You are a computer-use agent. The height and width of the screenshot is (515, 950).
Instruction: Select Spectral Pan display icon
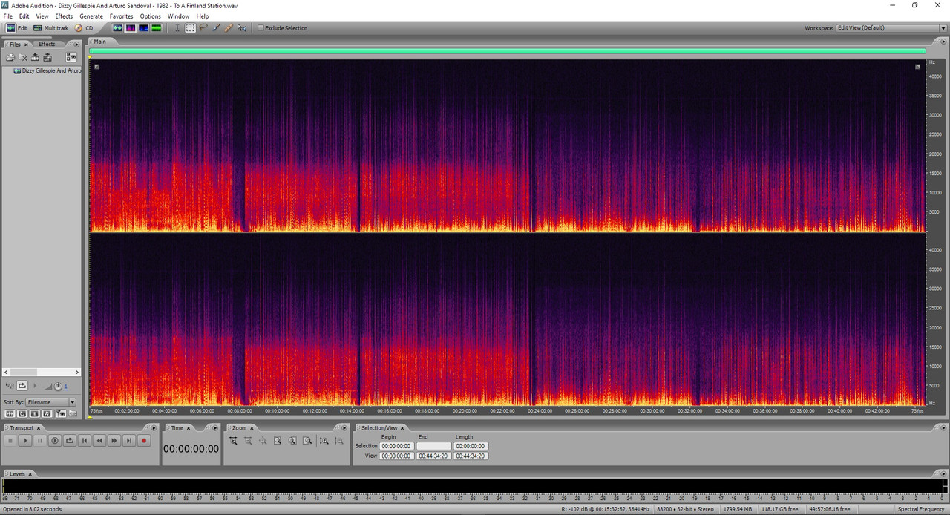pos(143,28)
